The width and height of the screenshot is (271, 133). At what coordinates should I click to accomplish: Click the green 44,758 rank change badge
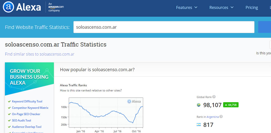click(x=231, y=105)
